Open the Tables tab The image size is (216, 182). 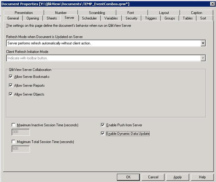coord(188,18)
